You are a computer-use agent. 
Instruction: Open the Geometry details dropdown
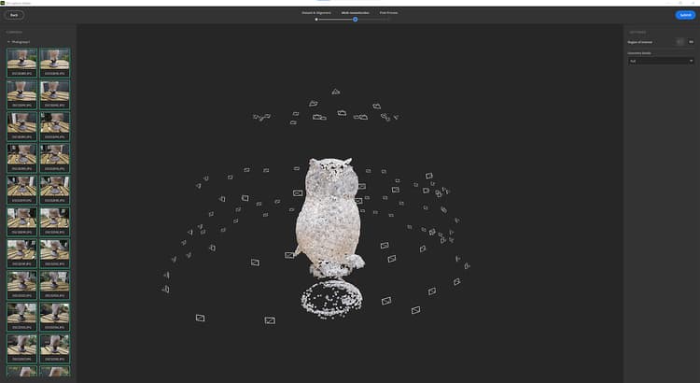661,61
